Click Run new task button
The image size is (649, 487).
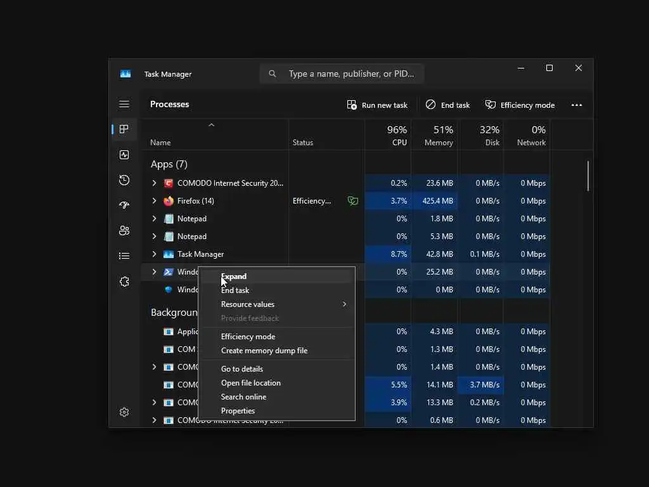[377, 105]
